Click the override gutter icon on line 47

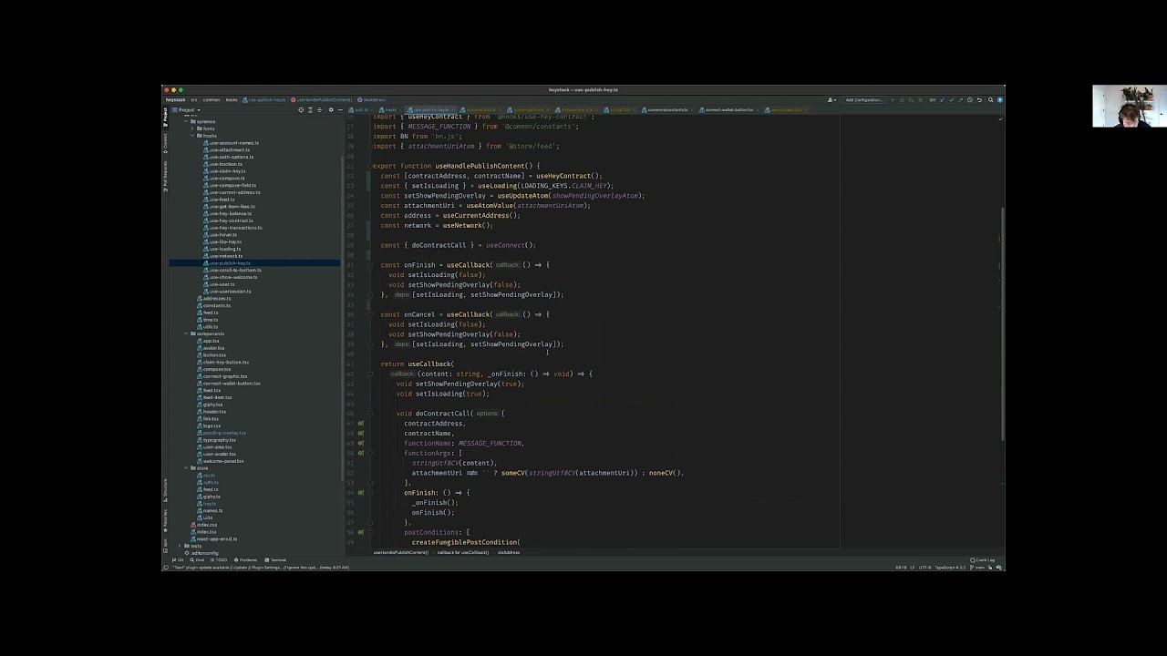[361, 424]
